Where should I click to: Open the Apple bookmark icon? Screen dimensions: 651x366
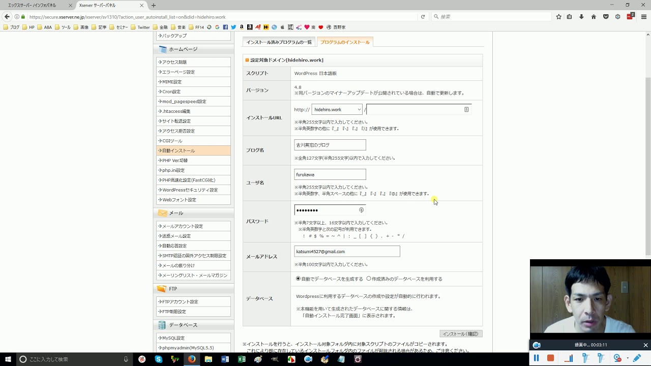click(282, 27)
